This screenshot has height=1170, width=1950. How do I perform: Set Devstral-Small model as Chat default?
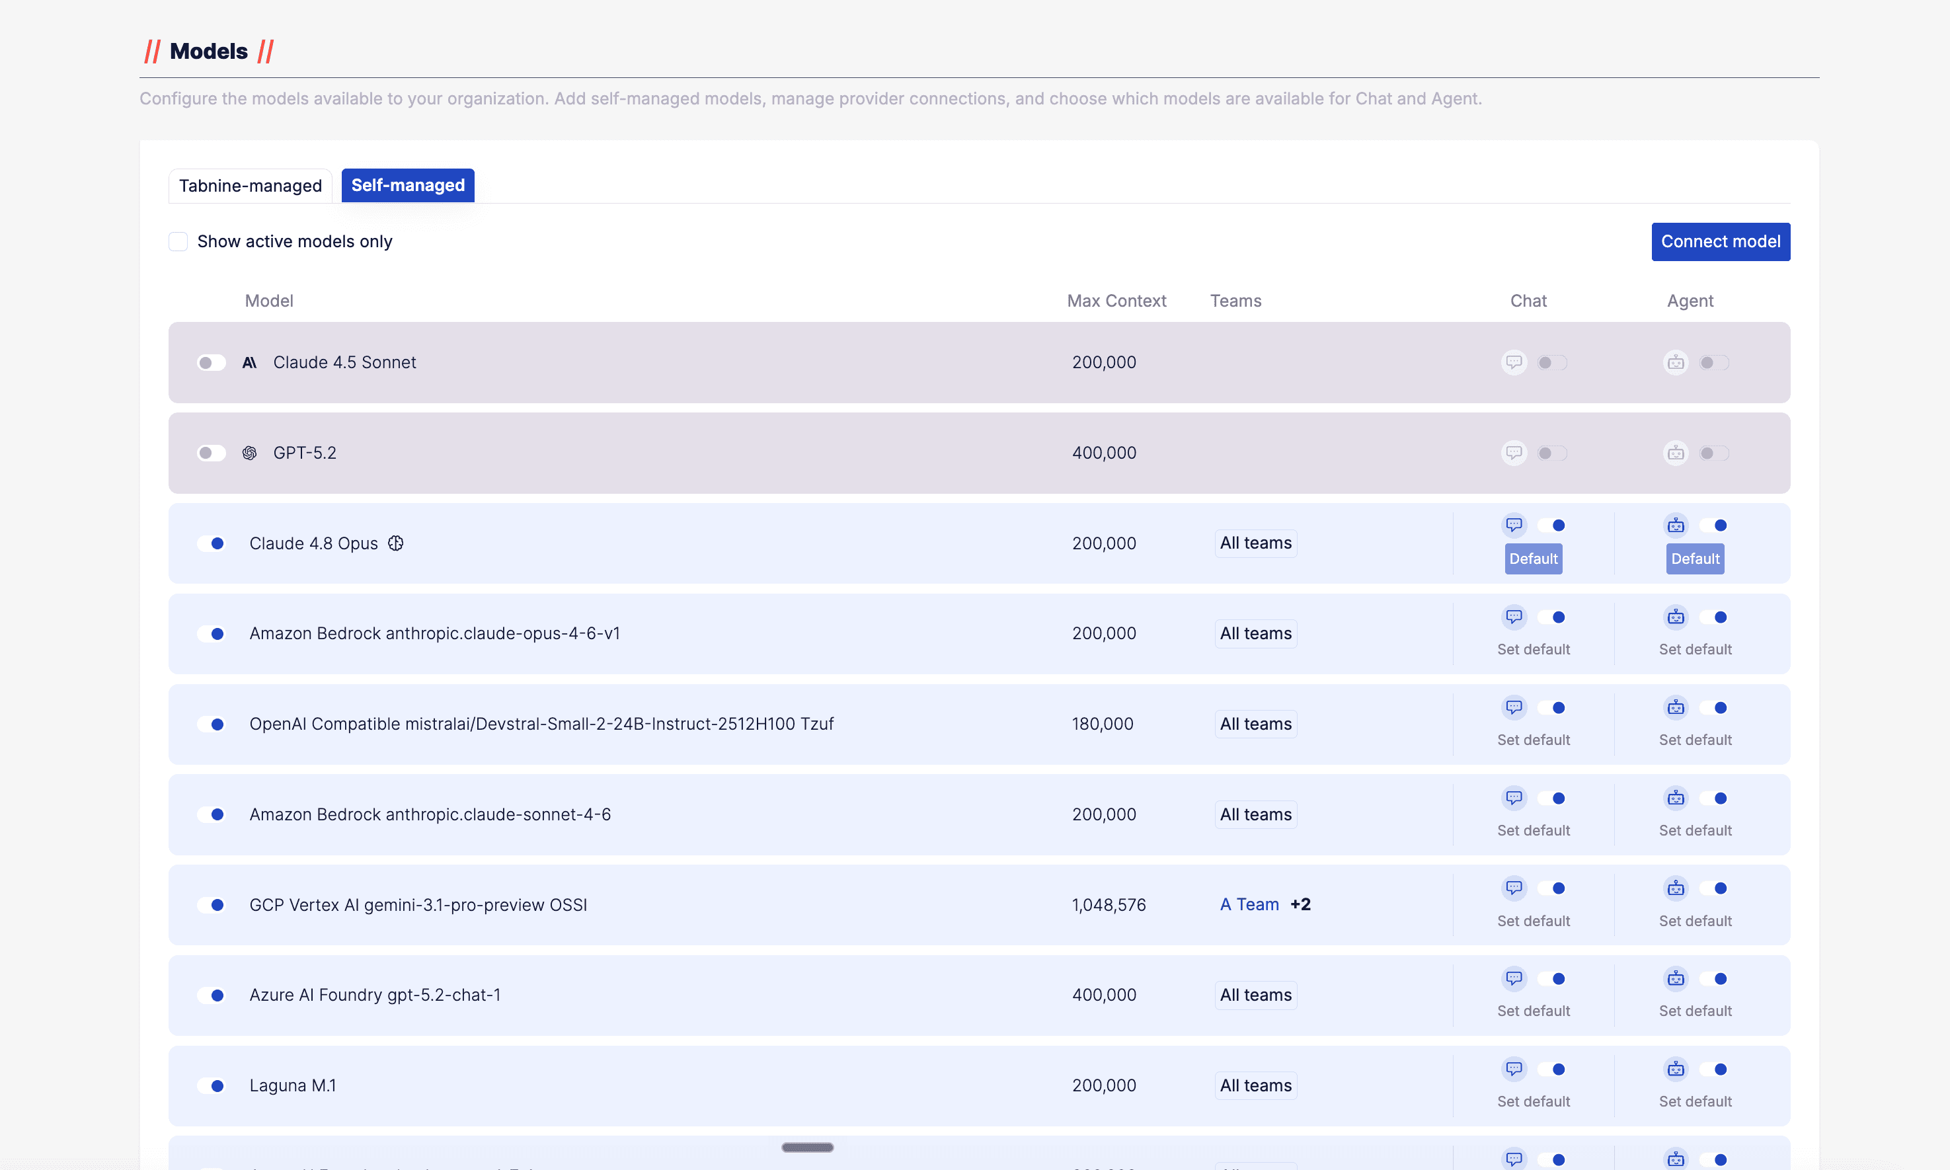click(1533, 740)
